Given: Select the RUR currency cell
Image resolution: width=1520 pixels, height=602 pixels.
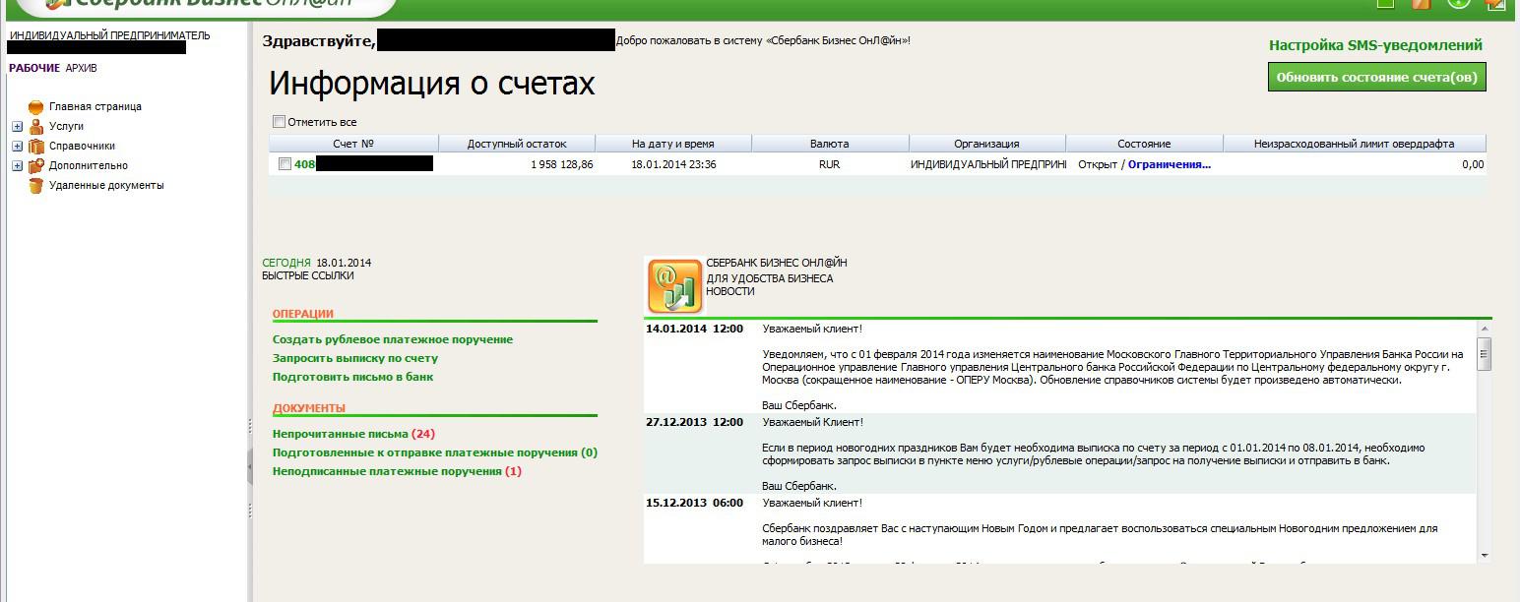Looking at the screenshot, I should [830, 164].
